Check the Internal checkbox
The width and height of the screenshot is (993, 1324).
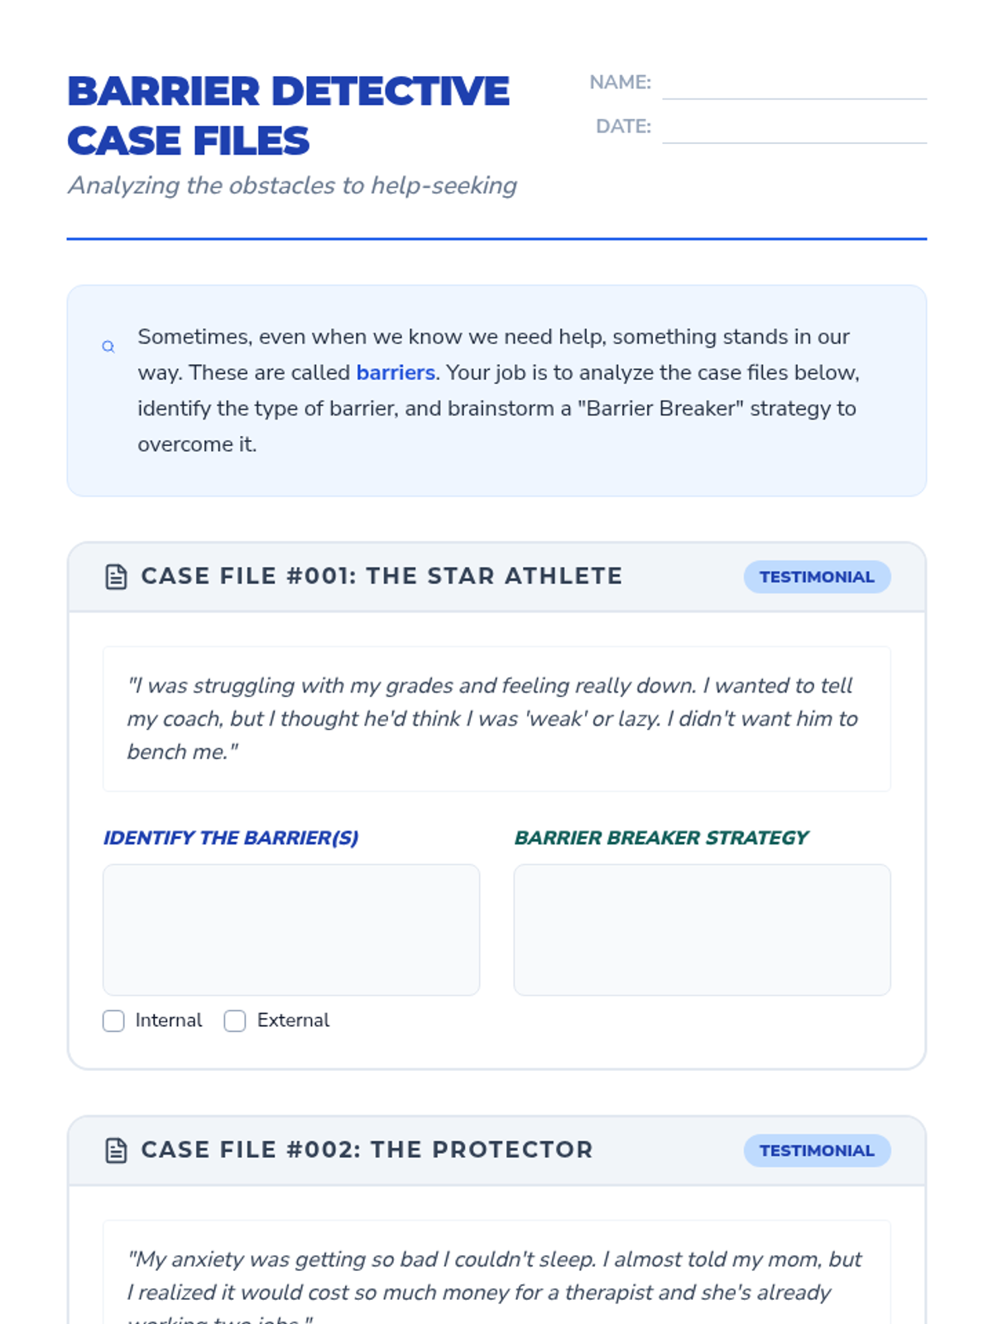click(x=114, y=1020)
